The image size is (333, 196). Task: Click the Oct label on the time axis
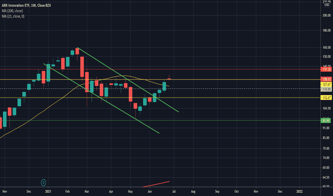tap(237, 192)
